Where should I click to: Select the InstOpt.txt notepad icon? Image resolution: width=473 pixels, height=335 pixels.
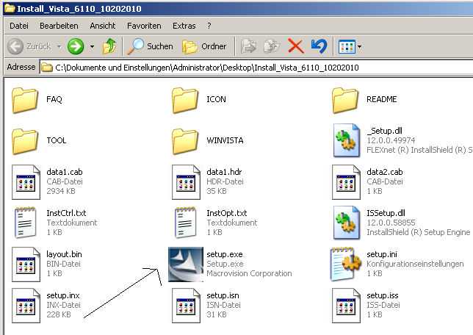(185, 223)
